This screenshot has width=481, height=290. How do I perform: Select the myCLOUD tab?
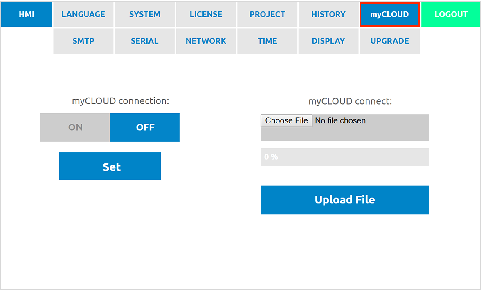click(x=389, y=14)
